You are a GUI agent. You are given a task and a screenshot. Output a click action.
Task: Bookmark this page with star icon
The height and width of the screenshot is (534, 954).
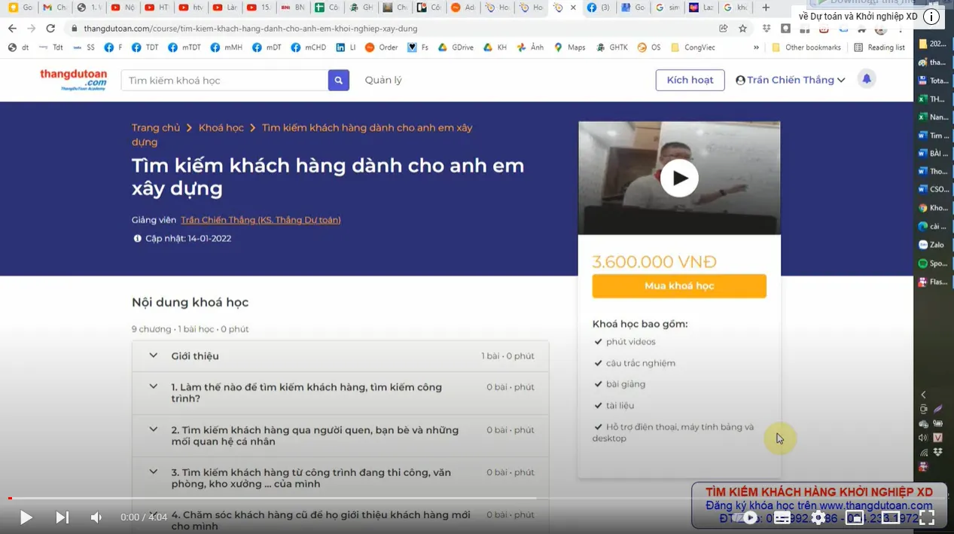click(x=743, y=28)
